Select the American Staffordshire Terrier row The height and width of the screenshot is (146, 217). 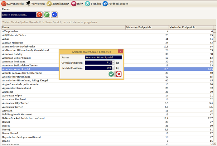107,65
